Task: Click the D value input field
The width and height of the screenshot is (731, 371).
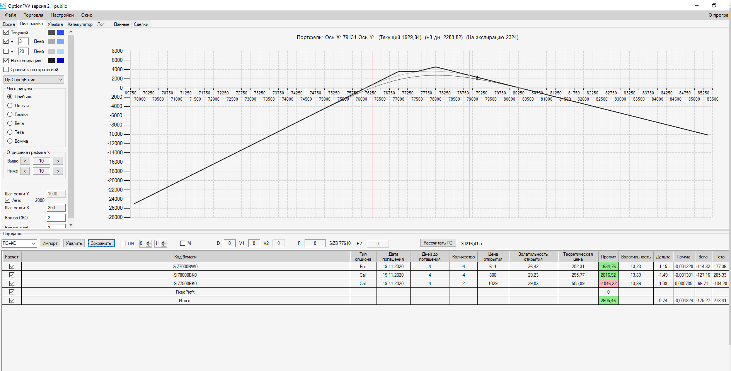Action: click(230, 243)
